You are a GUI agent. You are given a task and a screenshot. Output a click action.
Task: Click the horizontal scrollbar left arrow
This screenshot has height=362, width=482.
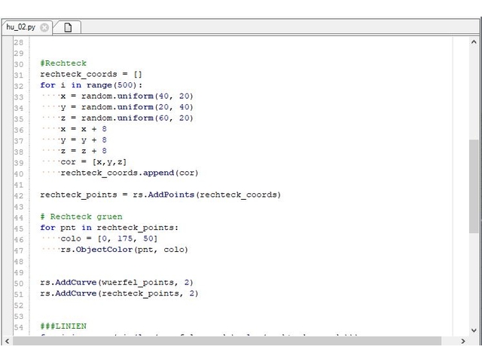(8, 341)
